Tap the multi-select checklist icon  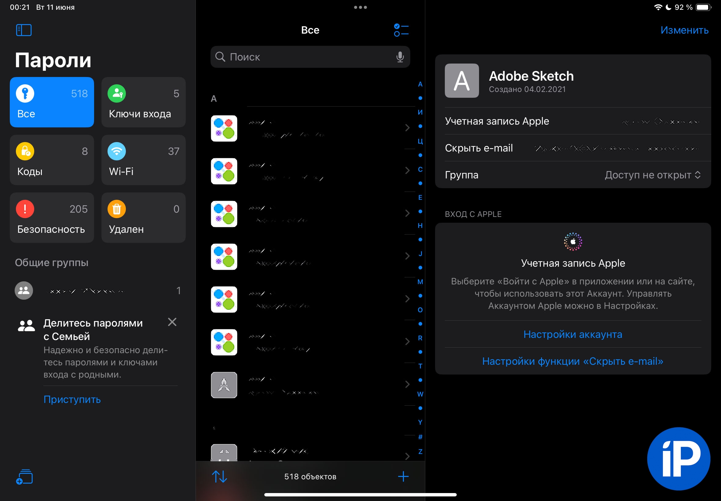pyautogui.click(x=401, y=30)
